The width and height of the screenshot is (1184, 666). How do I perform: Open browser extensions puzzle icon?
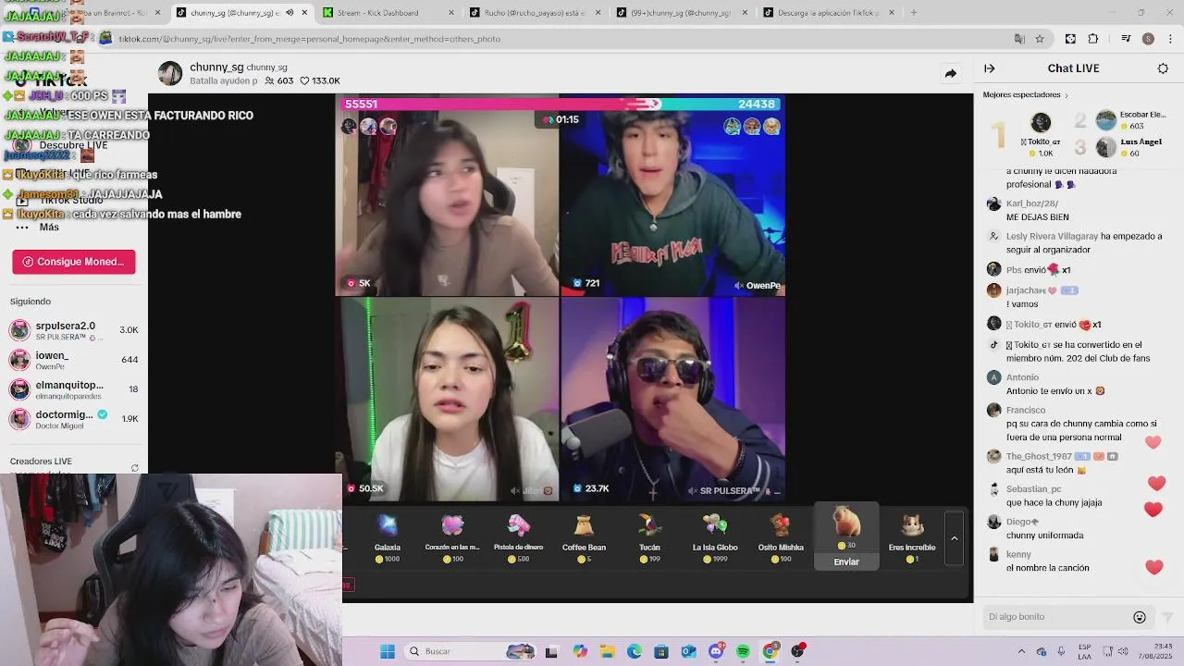point(1093,39)
